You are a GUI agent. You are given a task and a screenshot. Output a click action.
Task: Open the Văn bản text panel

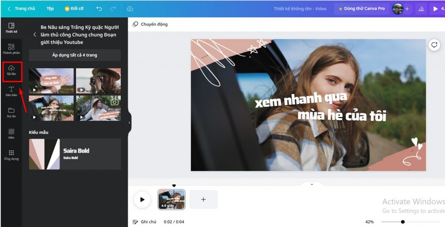(11, 91)
